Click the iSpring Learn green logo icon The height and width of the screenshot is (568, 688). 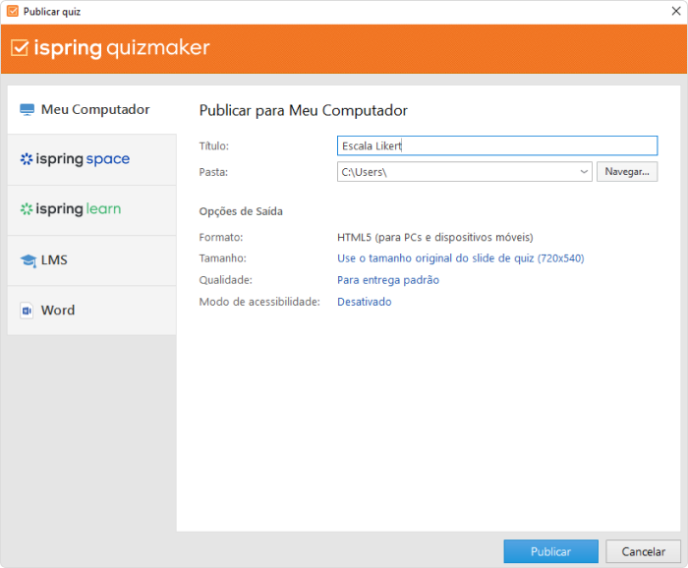[x=27, y=209]
